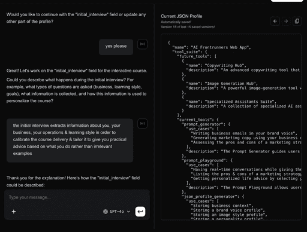
Task: Click the '"tool_suite"' JSON key line
Action: 189,52
